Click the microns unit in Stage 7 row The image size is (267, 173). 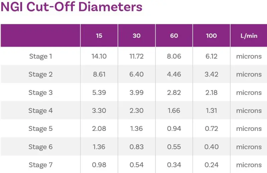point(249,165)
